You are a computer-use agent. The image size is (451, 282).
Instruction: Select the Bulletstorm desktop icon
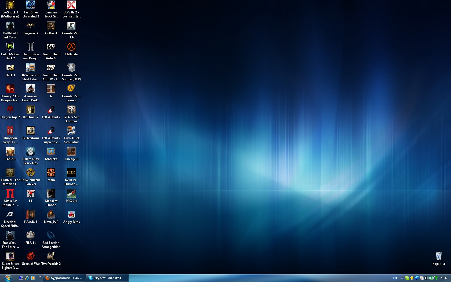pyautogui.click(x=31, y=133)
